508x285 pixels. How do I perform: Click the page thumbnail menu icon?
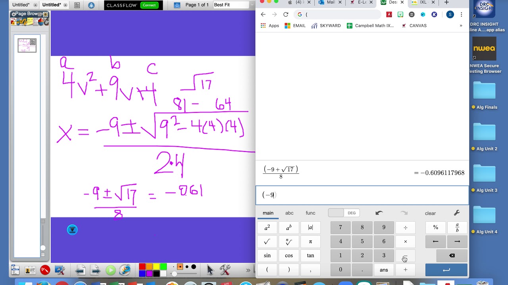coord(33,42)
